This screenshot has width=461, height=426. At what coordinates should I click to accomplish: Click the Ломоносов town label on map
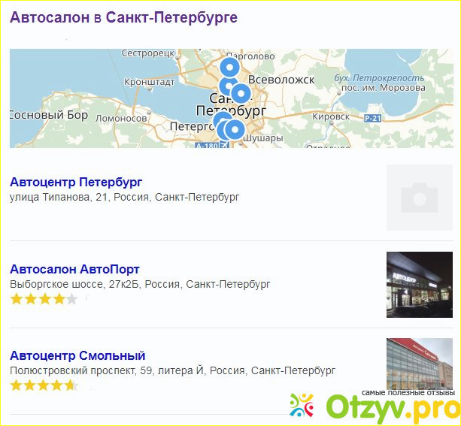coord(121,119)
